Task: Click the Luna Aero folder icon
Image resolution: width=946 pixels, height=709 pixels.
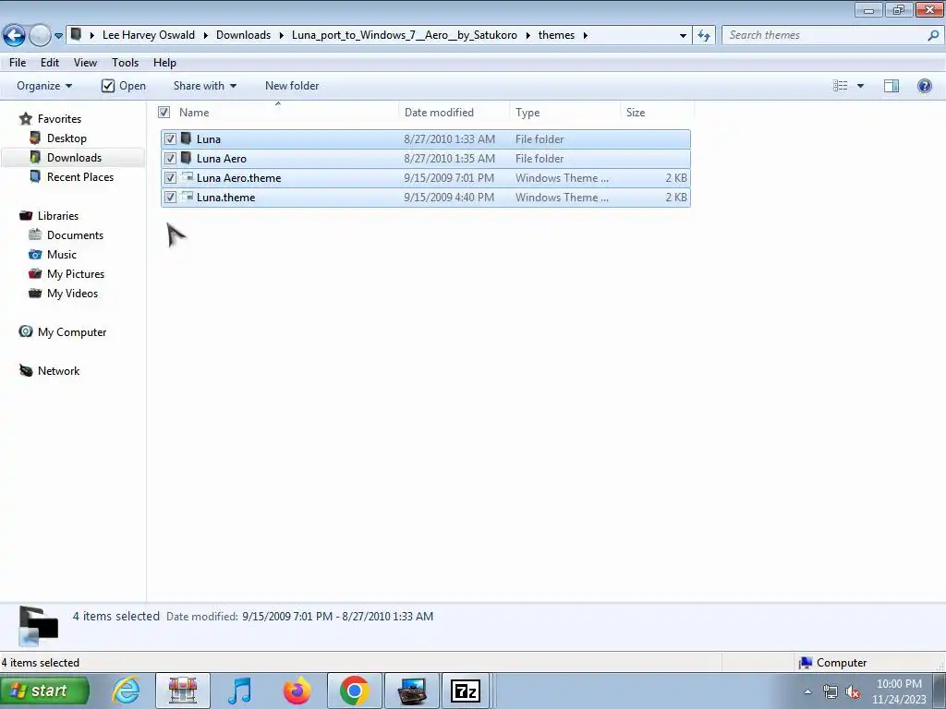Action: pos(187,158)
